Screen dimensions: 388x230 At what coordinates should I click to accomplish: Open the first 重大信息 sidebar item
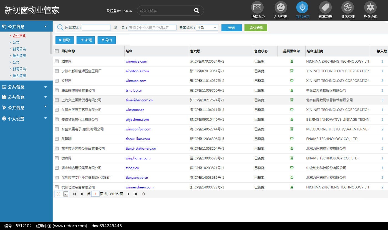19,56
